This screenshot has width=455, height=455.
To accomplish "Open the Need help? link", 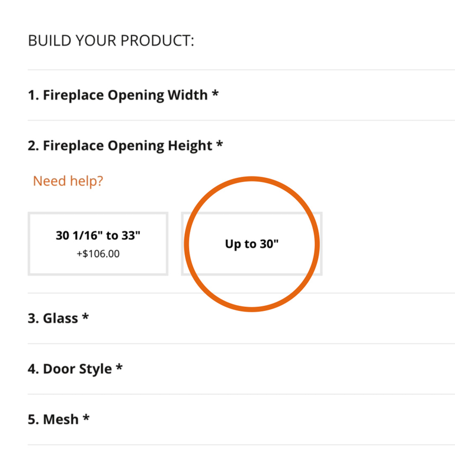I will (x=68, y=181).
